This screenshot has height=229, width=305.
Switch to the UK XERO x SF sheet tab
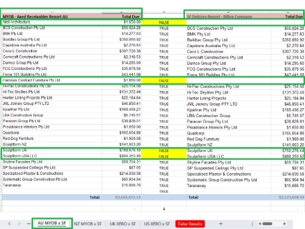tap(123, 224)
